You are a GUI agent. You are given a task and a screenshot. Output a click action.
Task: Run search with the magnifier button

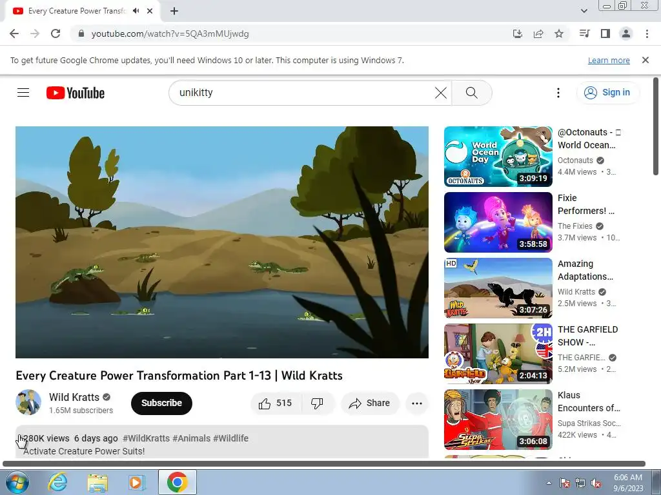click(472, 93)
